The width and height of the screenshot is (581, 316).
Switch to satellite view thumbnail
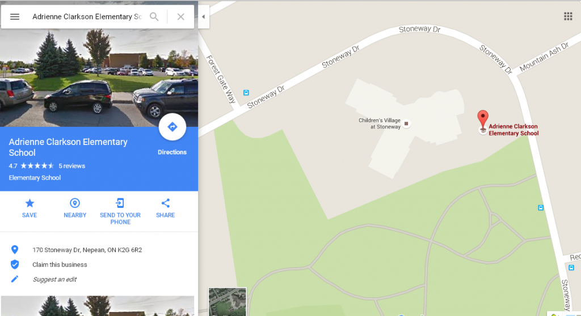[227, 302]
